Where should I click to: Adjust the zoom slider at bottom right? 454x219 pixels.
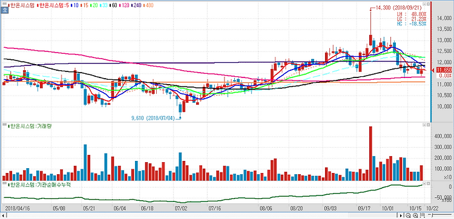pyautogui.click(x=439, y=215)
